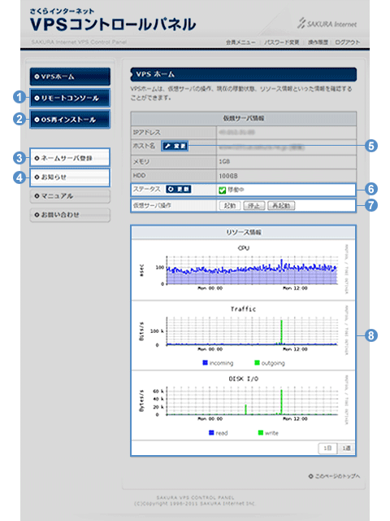The image size is (390, 521).
Task: Select OS再インストール in the sidebar
Action: [70, 120]
